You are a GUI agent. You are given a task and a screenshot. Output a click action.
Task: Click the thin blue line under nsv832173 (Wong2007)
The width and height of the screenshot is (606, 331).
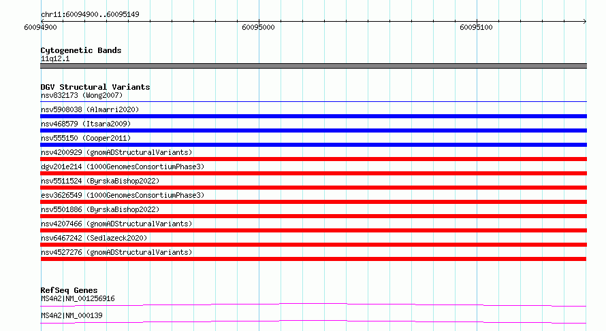pyautogui.click(x=313, y=102)
